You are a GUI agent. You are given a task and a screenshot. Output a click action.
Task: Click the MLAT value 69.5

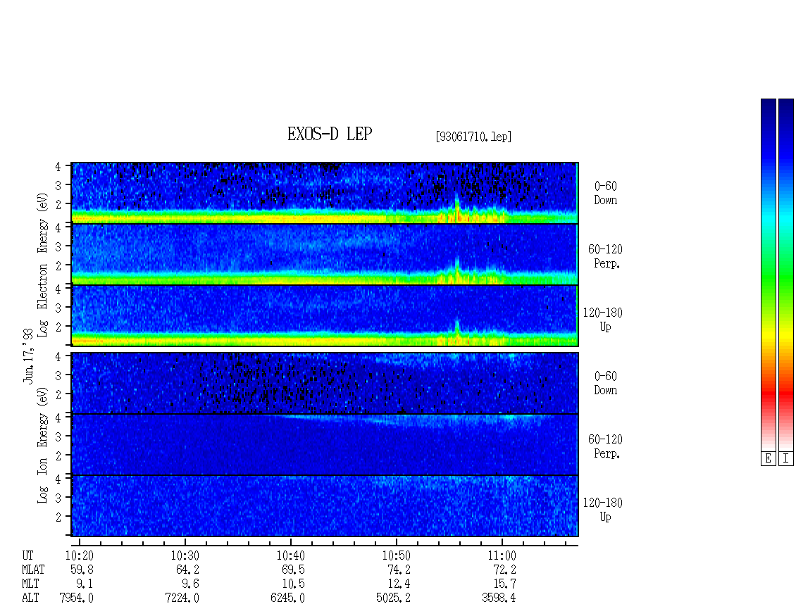[294, 570]
